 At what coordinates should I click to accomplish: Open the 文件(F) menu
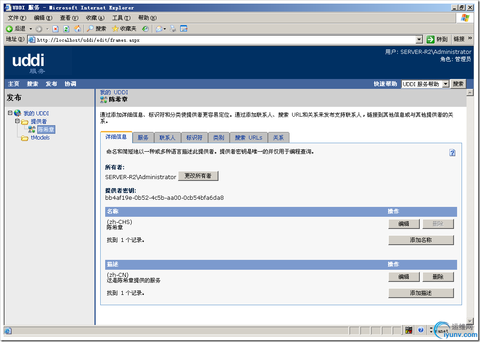coord(17,18)
